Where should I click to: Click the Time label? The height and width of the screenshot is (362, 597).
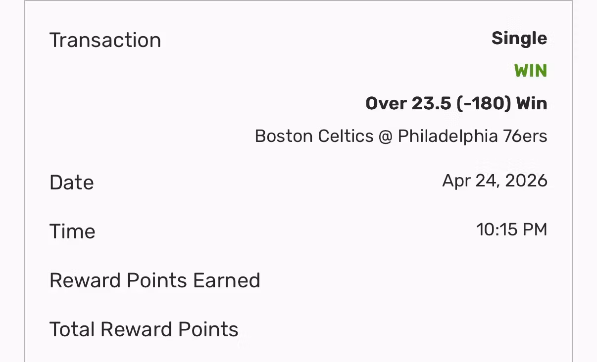pyautogui.click(x=72, y=231)
